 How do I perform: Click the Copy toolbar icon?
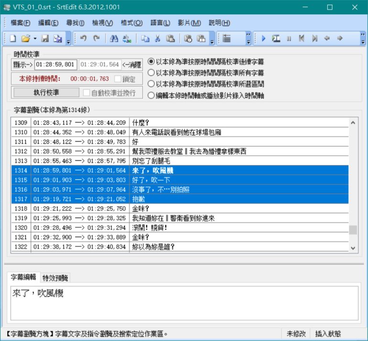(x=145, y=38)
